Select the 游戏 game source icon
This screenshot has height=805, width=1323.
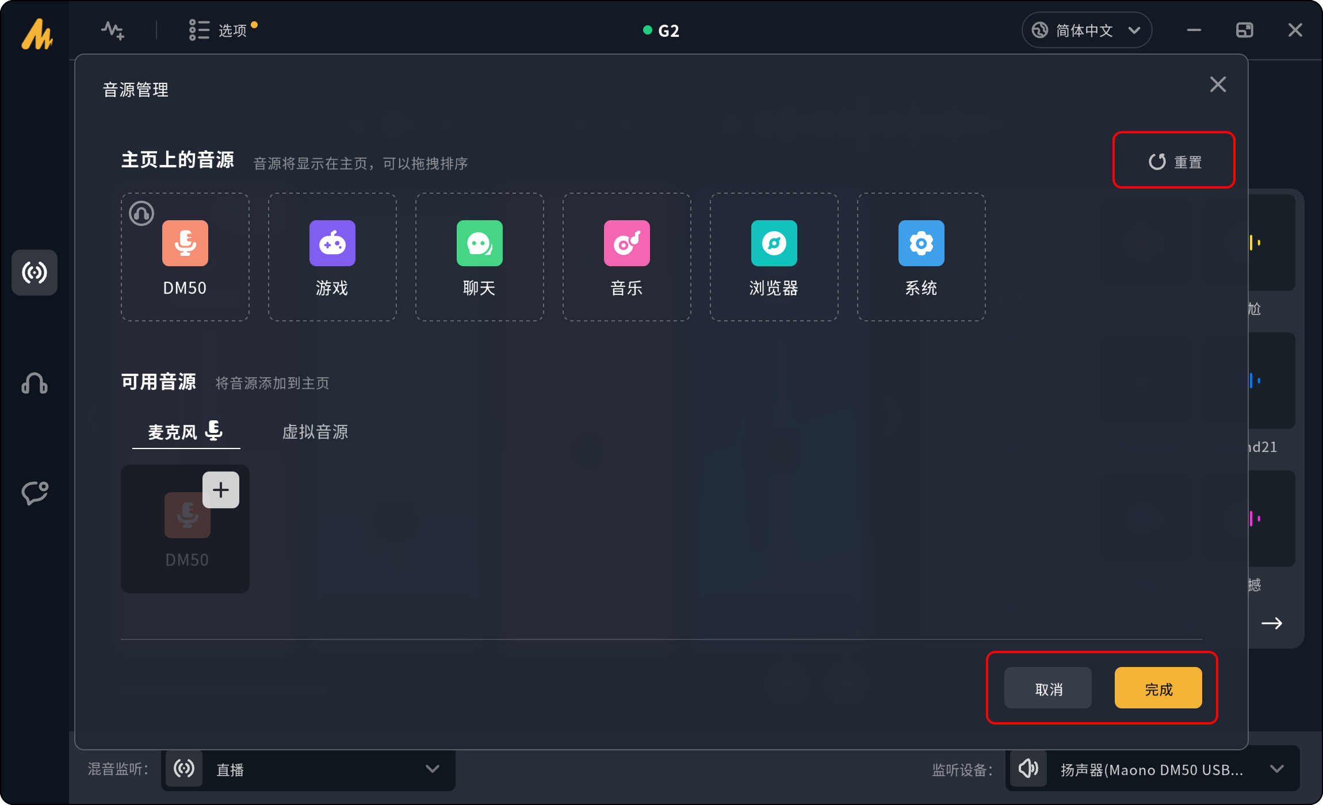332,243
